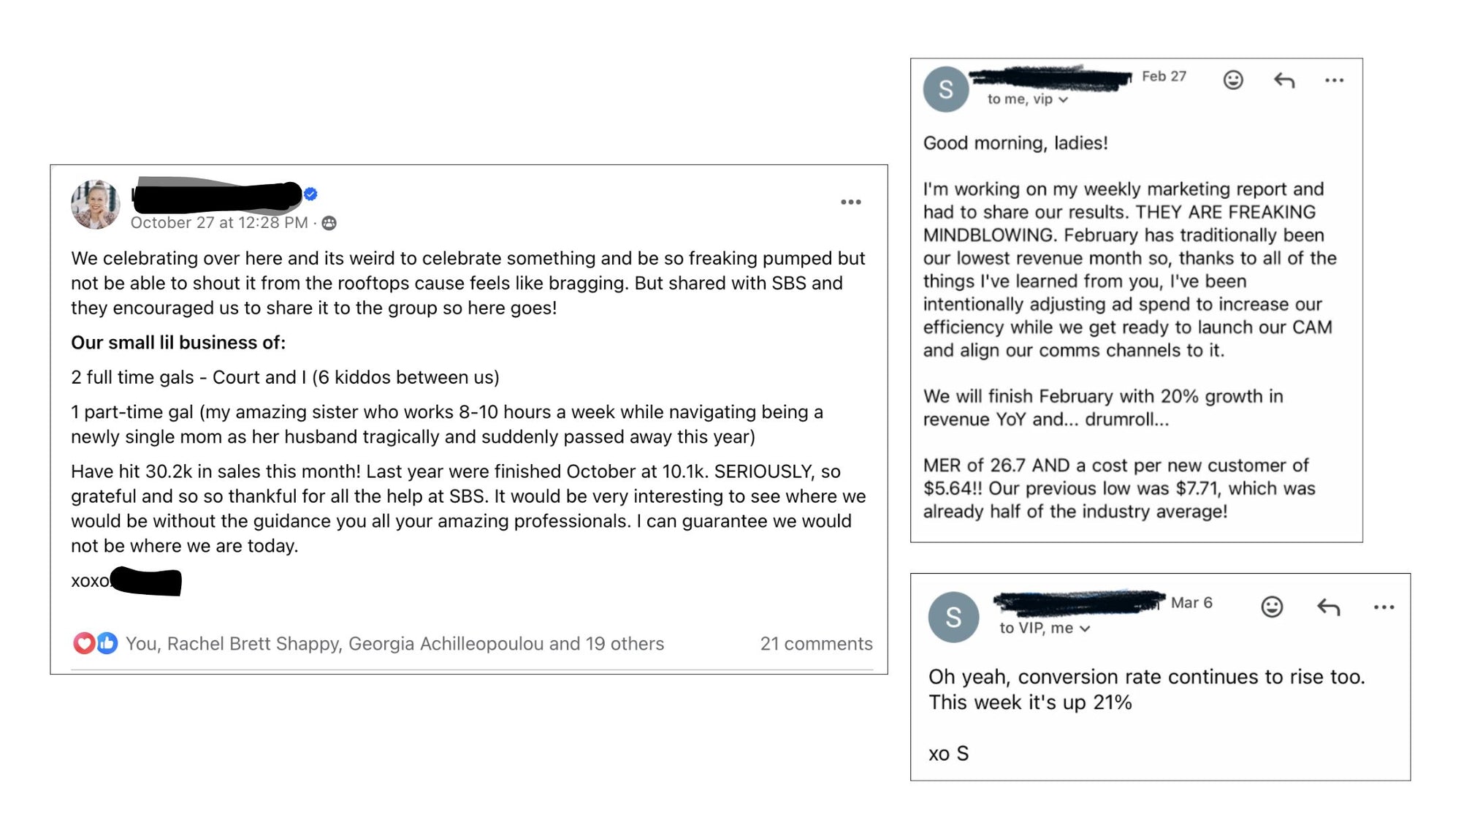Open the "21 comments" link
The height and width of the screenshot is (839, 1461).
816,644
